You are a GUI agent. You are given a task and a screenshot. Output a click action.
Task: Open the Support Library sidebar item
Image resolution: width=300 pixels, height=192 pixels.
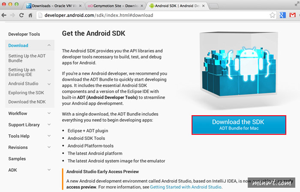[24, 125]
